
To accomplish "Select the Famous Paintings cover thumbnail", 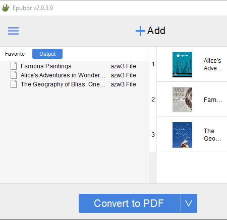I will [182, 99].
